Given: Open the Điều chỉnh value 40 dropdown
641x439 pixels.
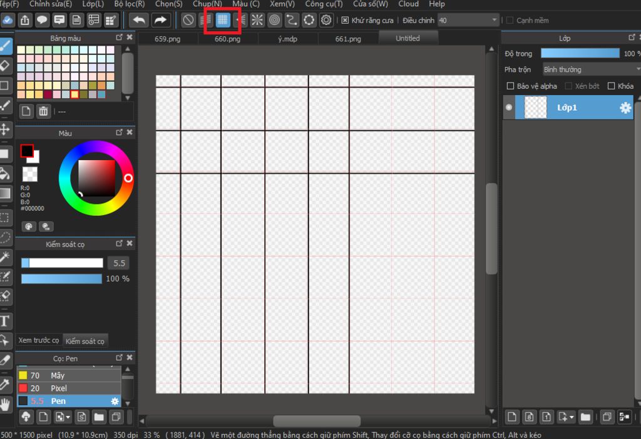Looking at the screenshot, I should pyautogui.click(x=468, y=20).
